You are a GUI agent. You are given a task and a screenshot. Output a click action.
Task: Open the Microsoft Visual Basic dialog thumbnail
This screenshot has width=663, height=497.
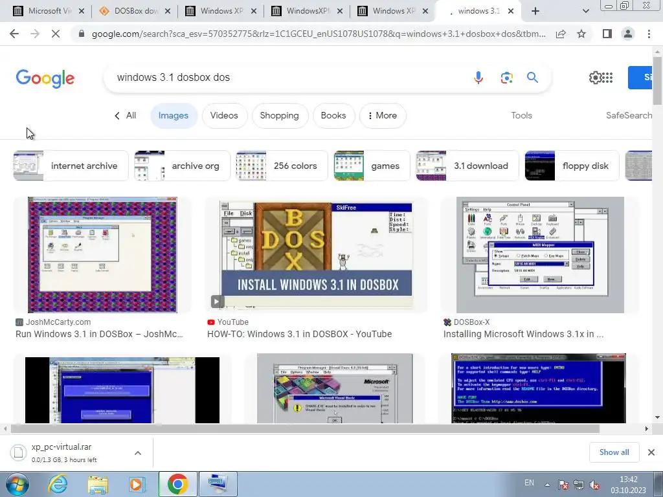pyautogui.click(x=335, y=388)
